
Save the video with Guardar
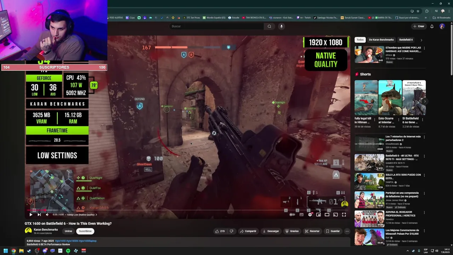click(x=333, y=231)
